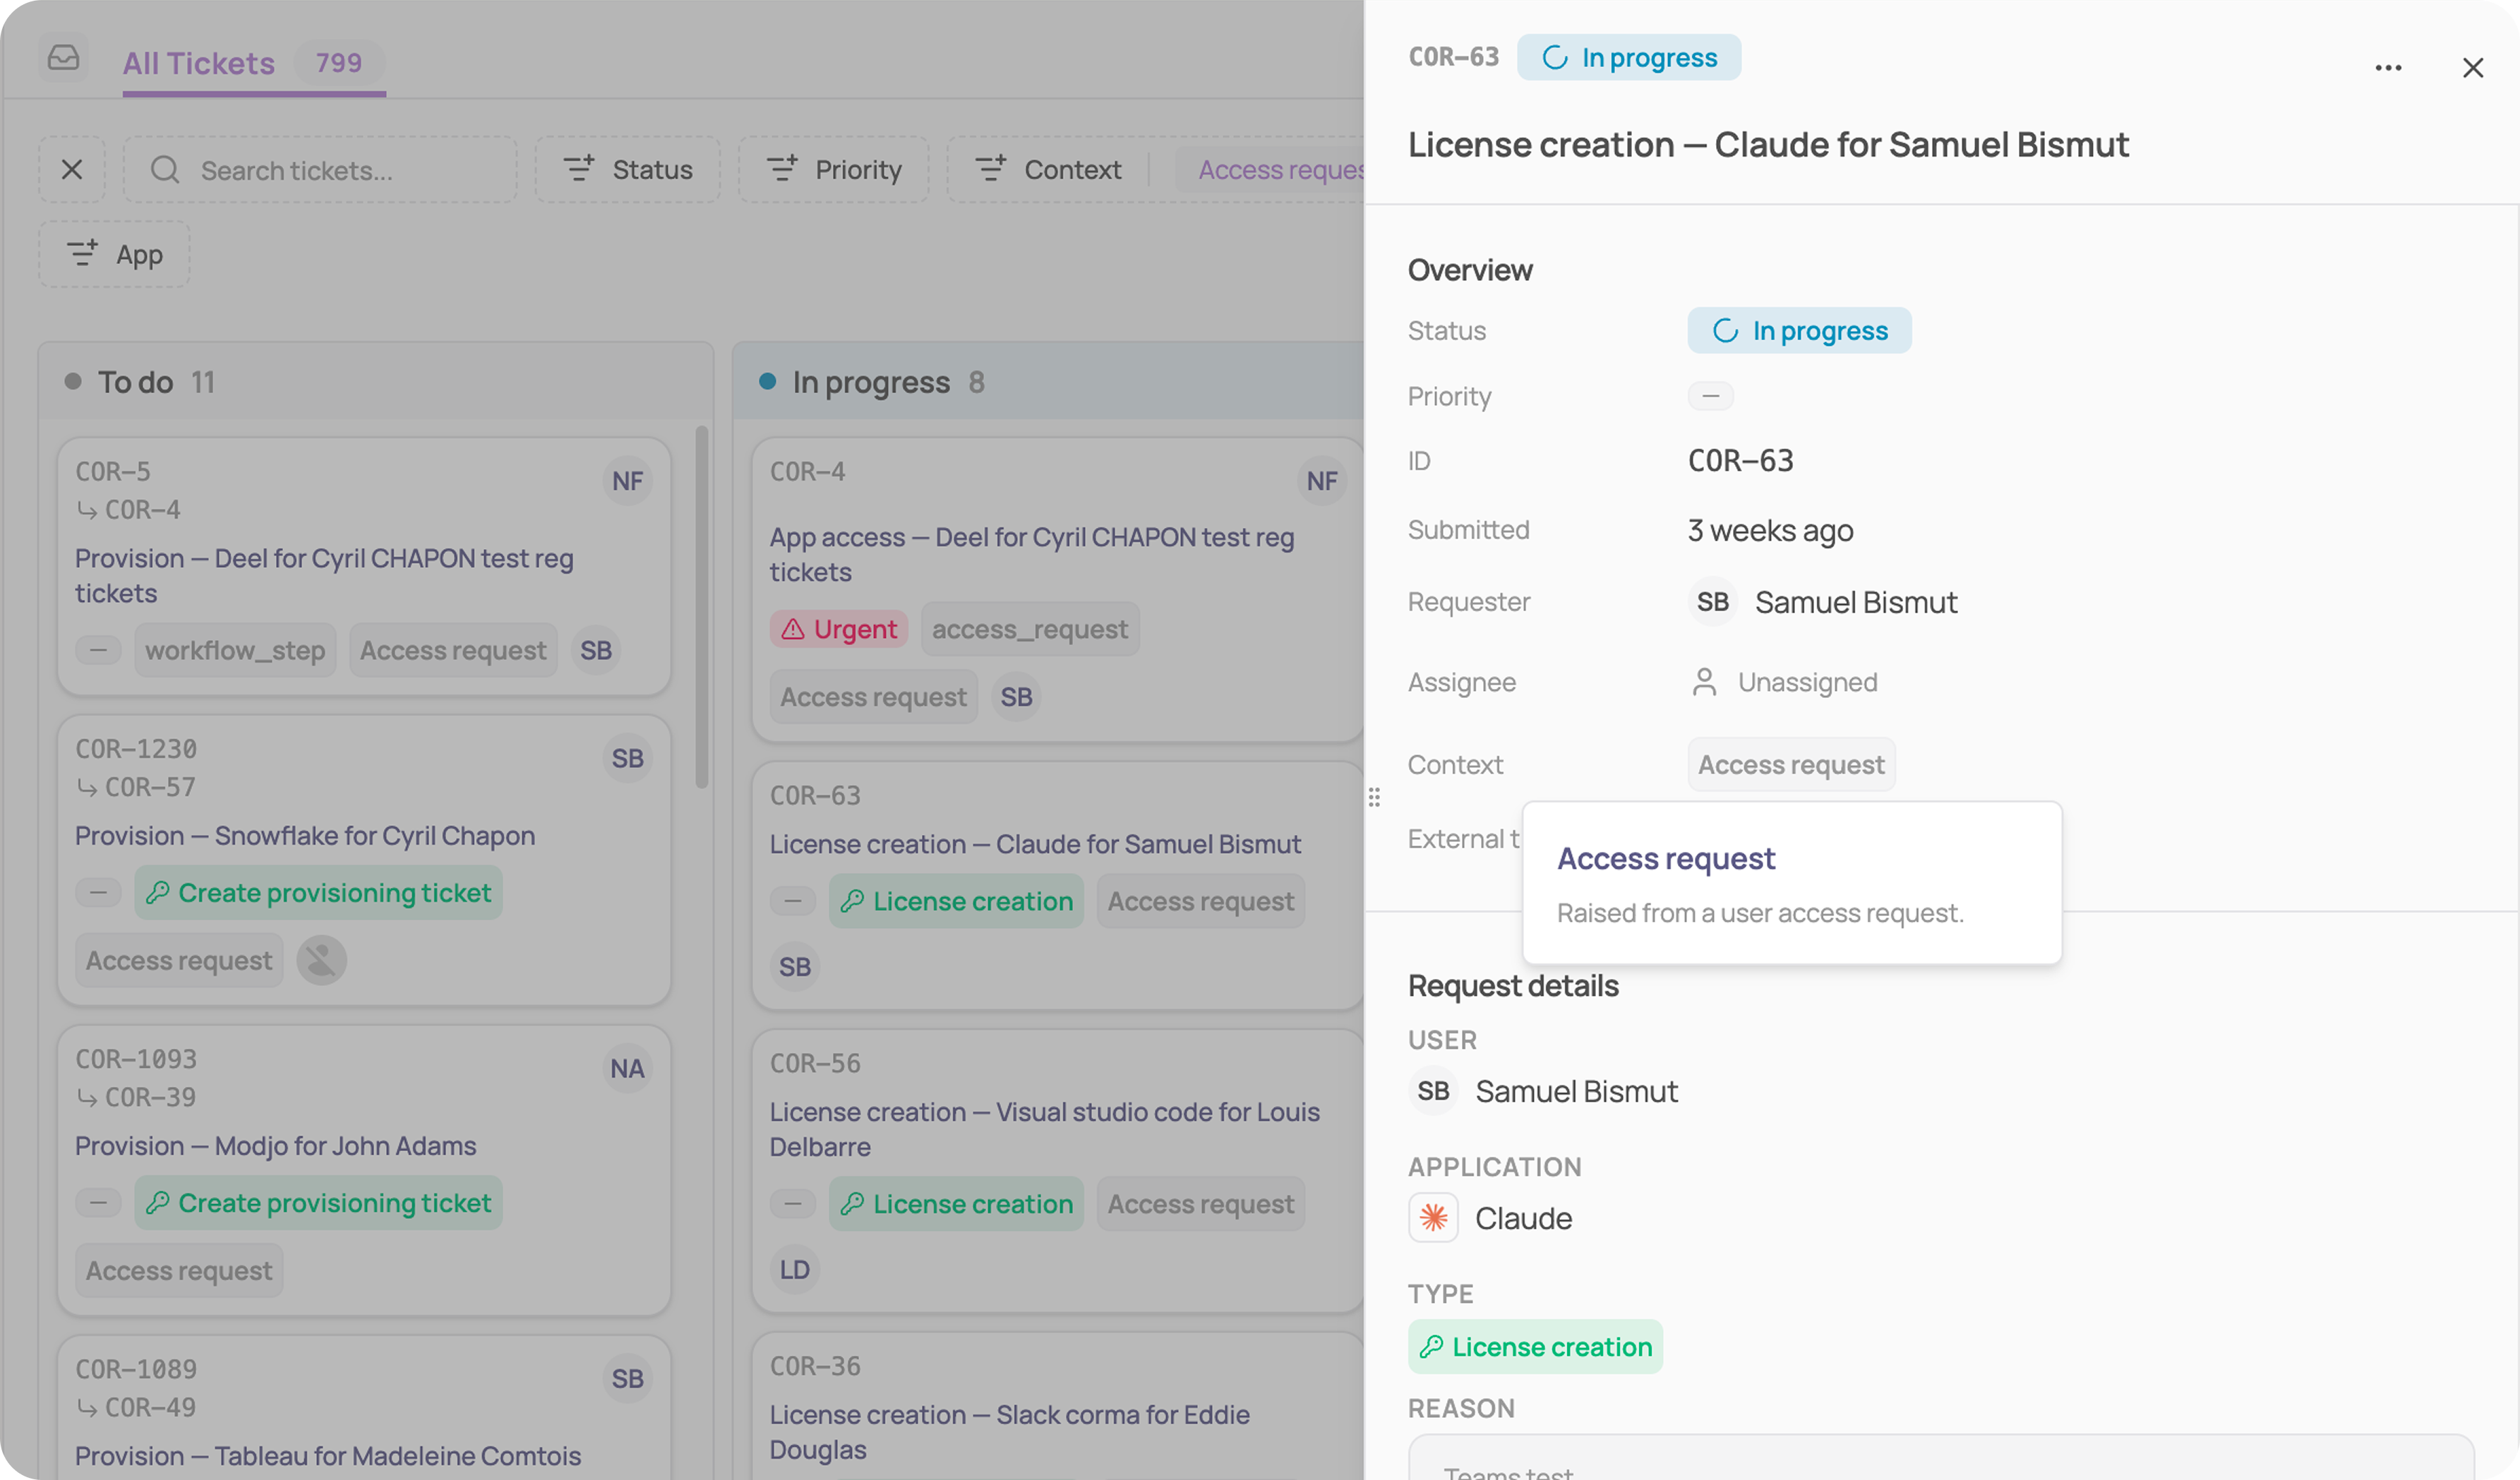
Task: Open the Context filter dropdown
Action: [1048, 170]
